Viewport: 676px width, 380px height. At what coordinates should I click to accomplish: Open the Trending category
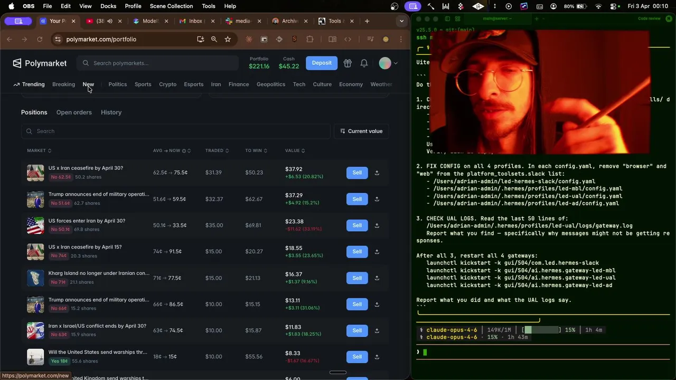click(29, 84)
